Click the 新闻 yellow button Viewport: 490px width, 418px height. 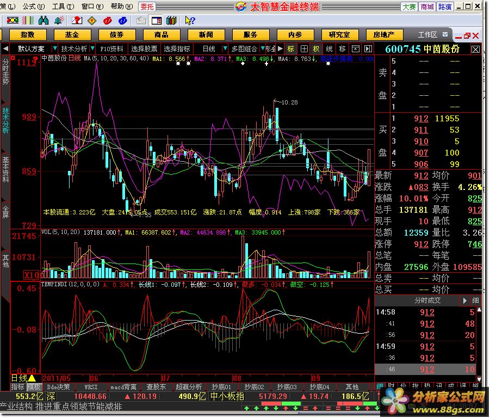click(206, 34)
